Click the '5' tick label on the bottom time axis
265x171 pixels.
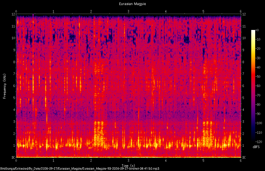pyautogui.click(x=203, y=161)
